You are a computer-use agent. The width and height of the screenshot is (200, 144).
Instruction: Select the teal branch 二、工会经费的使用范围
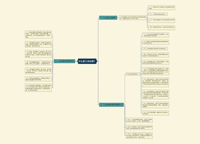pos(112,105)
